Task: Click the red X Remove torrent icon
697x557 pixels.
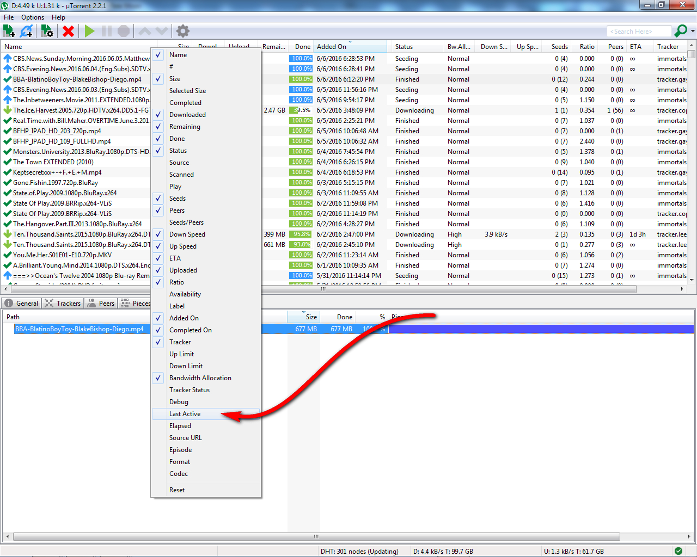Action: [68, 31]
